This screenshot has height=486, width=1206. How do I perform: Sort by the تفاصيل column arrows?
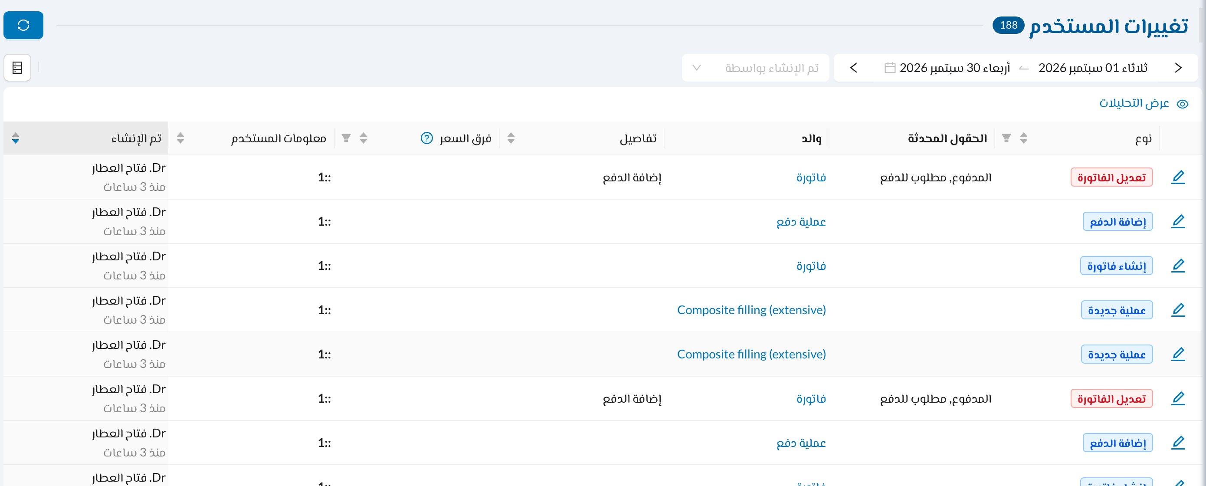point(511,138)
